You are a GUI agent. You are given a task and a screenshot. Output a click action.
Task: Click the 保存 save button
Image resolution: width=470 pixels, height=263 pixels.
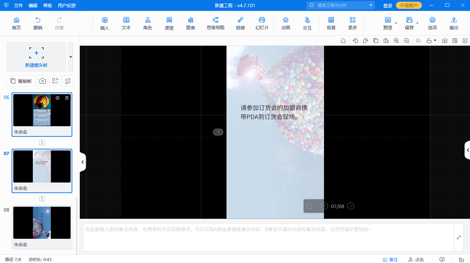409,23
